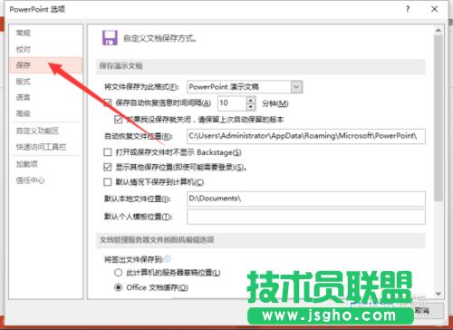Open 自定义功能区 settings

tap(37, 131)
